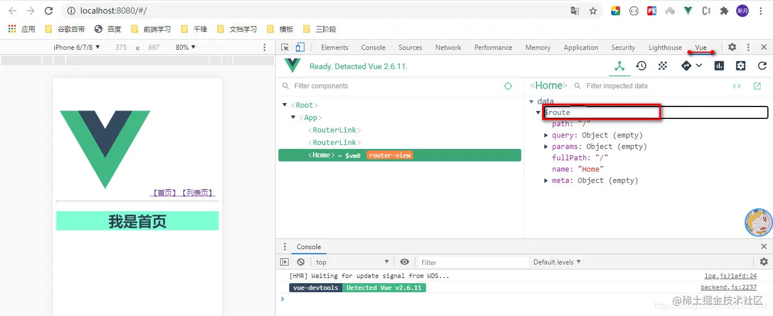Viewport: 773px width, 316px height.
Task: Toggle live expression eye icon
Action: 405,262
